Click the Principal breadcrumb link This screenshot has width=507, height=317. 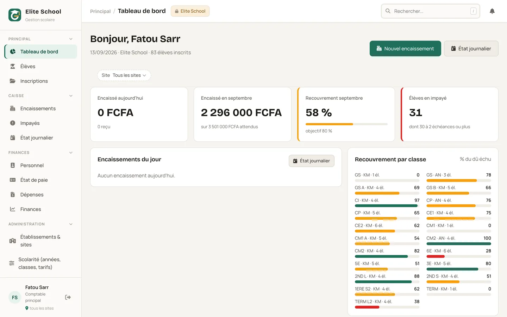pyautogui.click(x=100, y=11)
